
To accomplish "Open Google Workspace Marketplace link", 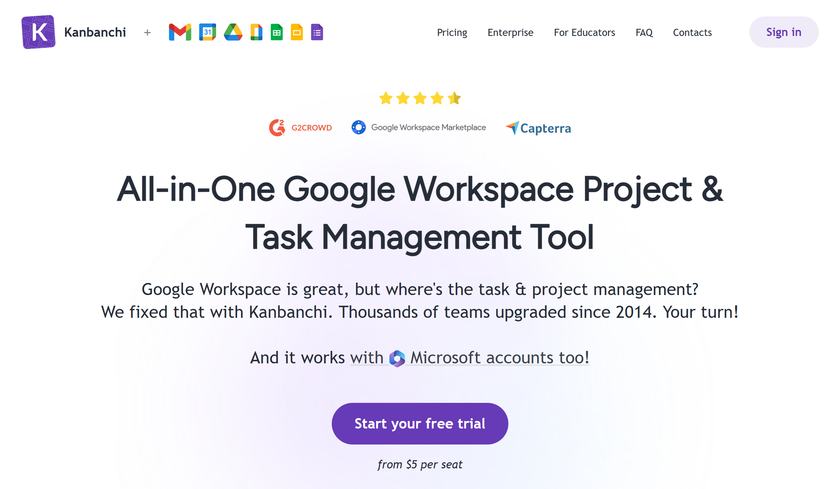I will point(419,127).
